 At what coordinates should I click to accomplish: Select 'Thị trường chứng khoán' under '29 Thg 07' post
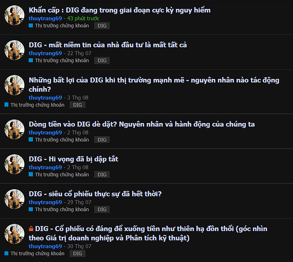click(62, 210)
